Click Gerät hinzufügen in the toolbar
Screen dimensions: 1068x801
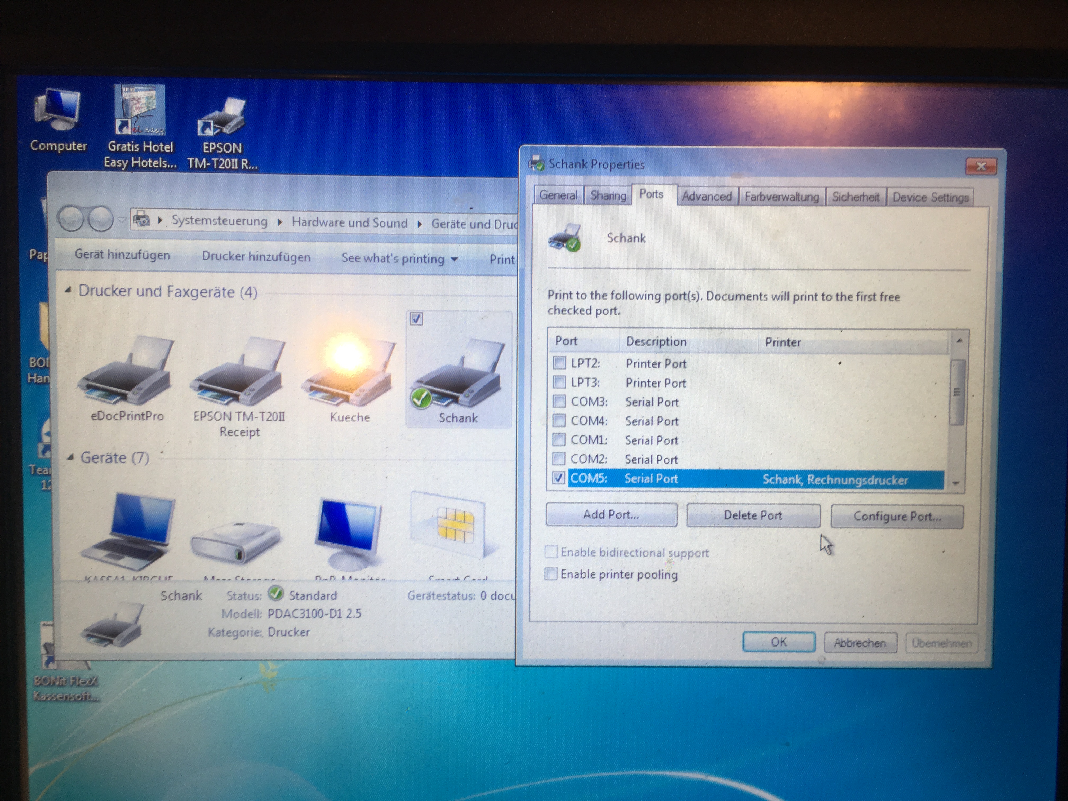(x=122, y=255)
